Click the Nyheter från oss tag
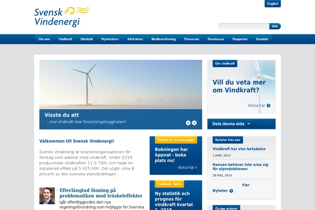The image size is (315, 210). 228,140
